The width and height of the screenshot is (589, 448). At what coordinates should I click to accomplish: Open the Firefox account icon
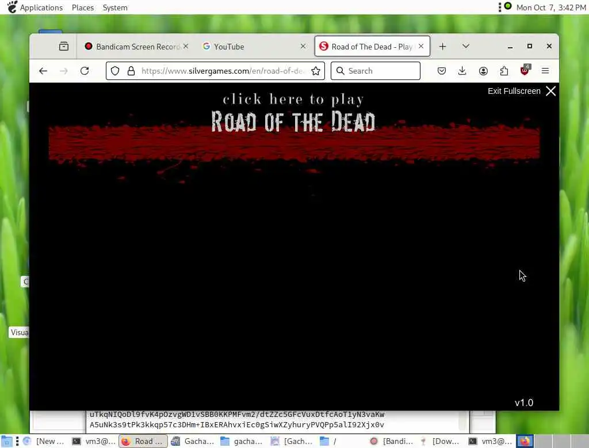[x=483, y=71]
